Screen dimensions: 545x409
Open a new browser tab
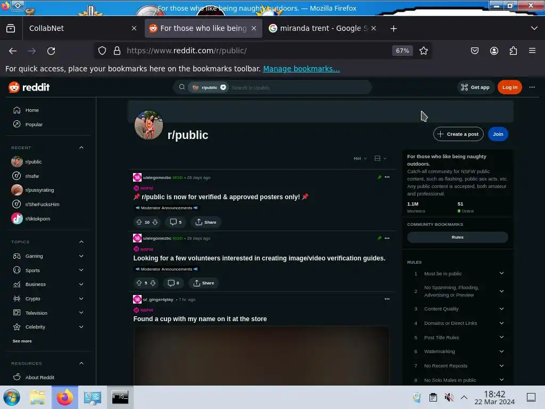[x=393, y=29]
